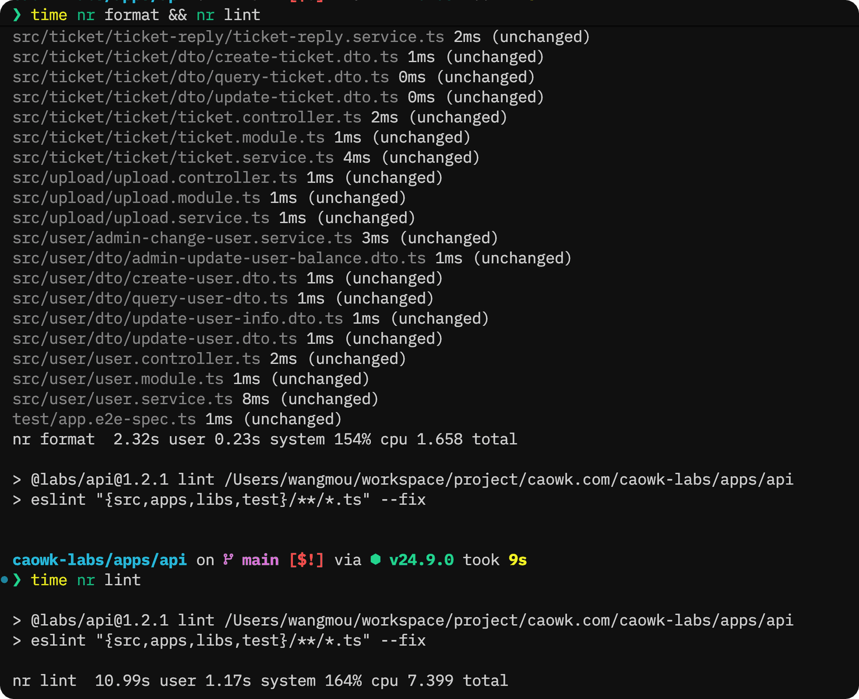Open src/upload/upload.module.ts file path

136,198
